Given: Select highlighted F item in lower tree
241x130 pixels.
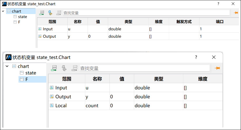Looking at the screenshot, I should [x=32, y=79].
